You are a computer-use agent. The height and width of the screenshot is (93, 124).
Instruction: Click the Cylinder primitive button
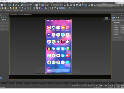tap(116, 29)
